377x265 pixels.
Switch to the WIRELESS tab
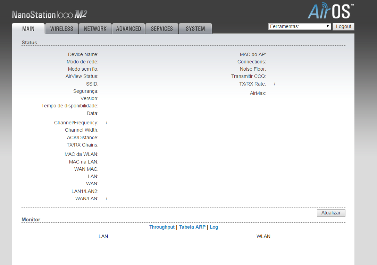pyautogui.click(x=61, y=28)
